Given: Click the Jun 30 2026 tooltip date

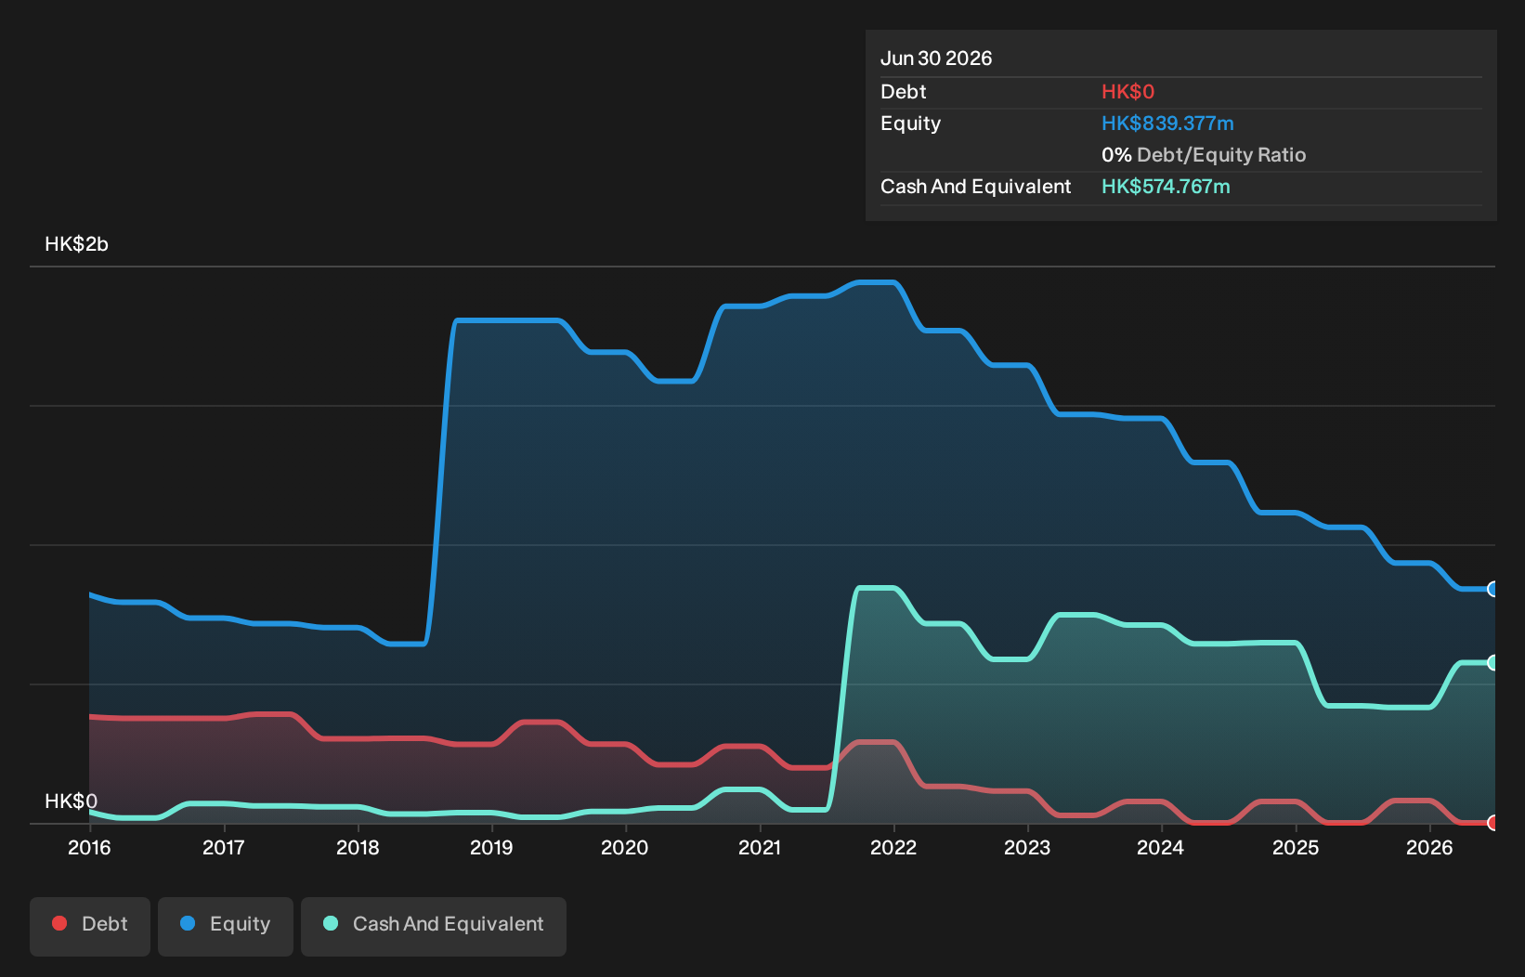Looking at the screenshot, I should pos(936,59).
